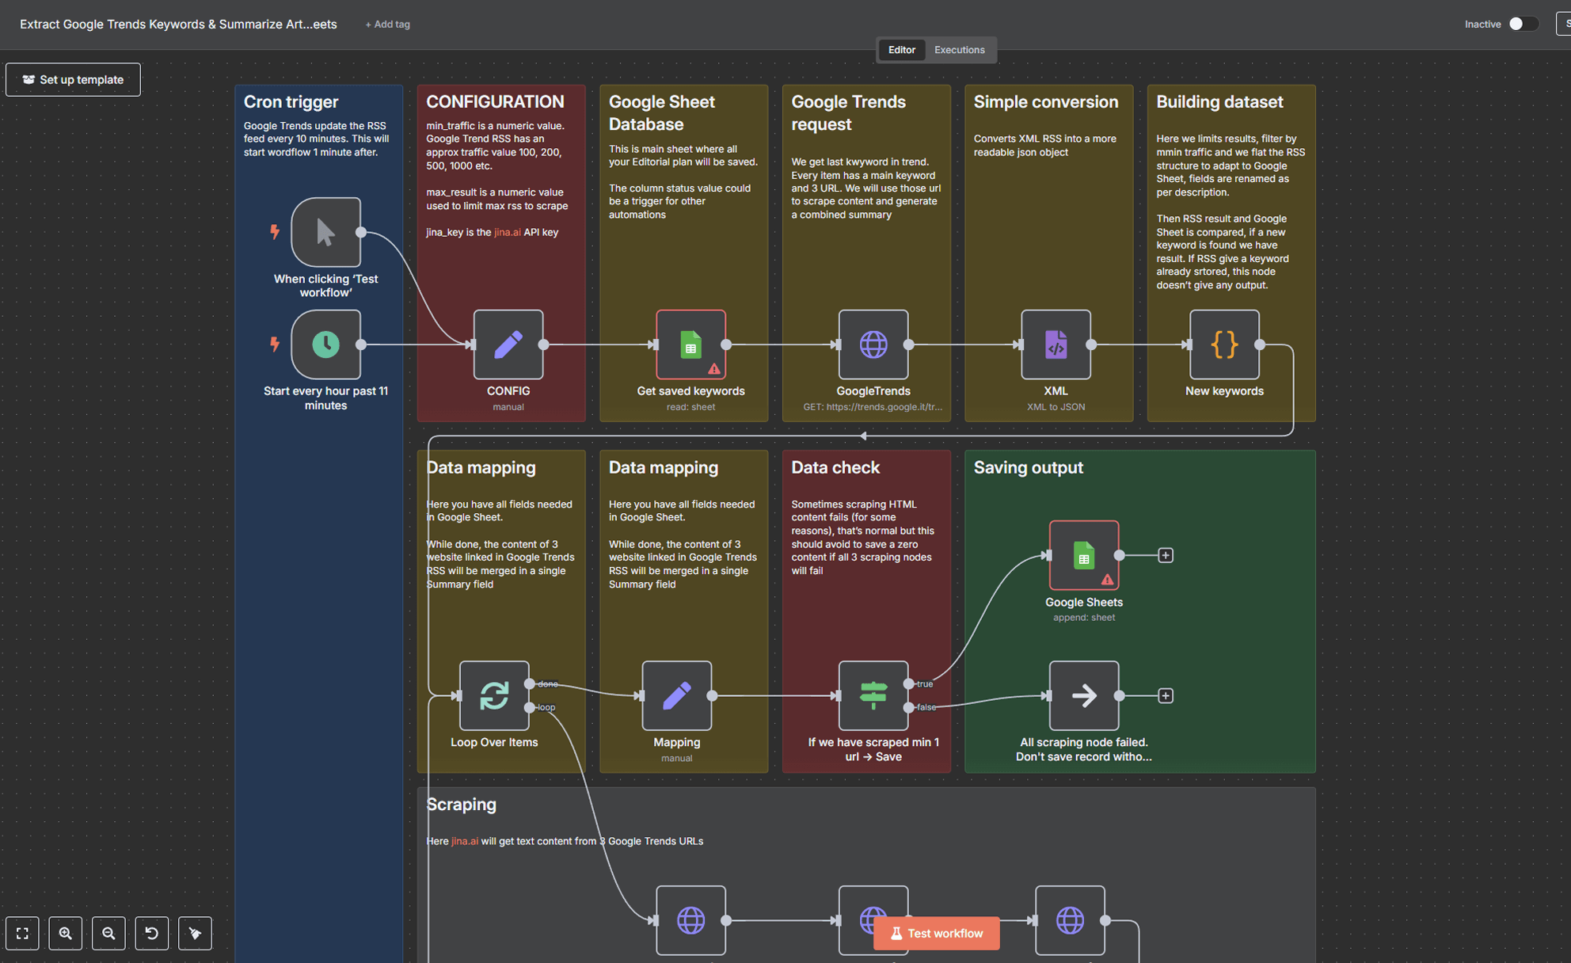The height and width of the screenshot is (963, 1571).
Task: Switch to the Executions tab
Action: 959,50
